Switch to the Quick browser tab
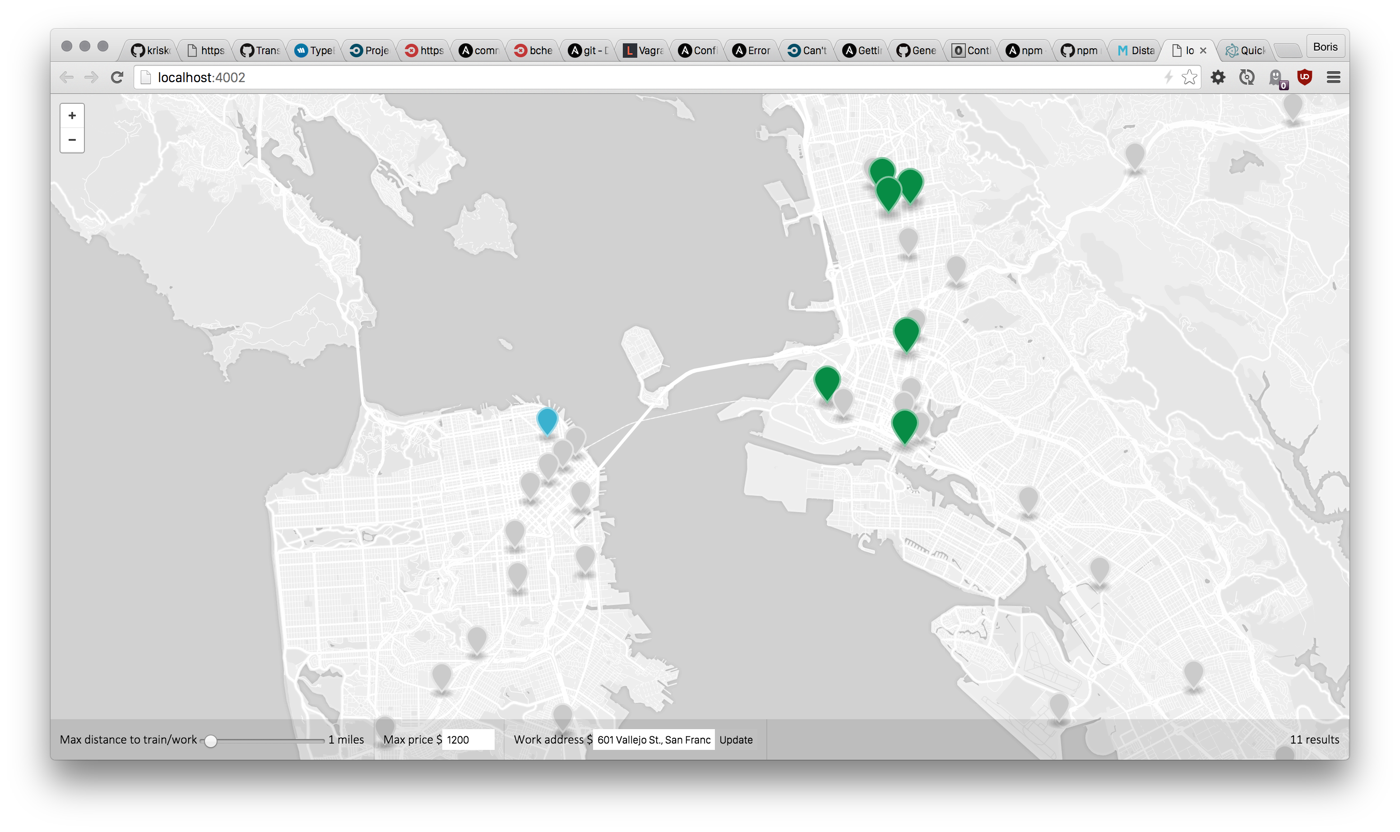Screen dimensions: 1400x832 click(x=1245, y=51)
